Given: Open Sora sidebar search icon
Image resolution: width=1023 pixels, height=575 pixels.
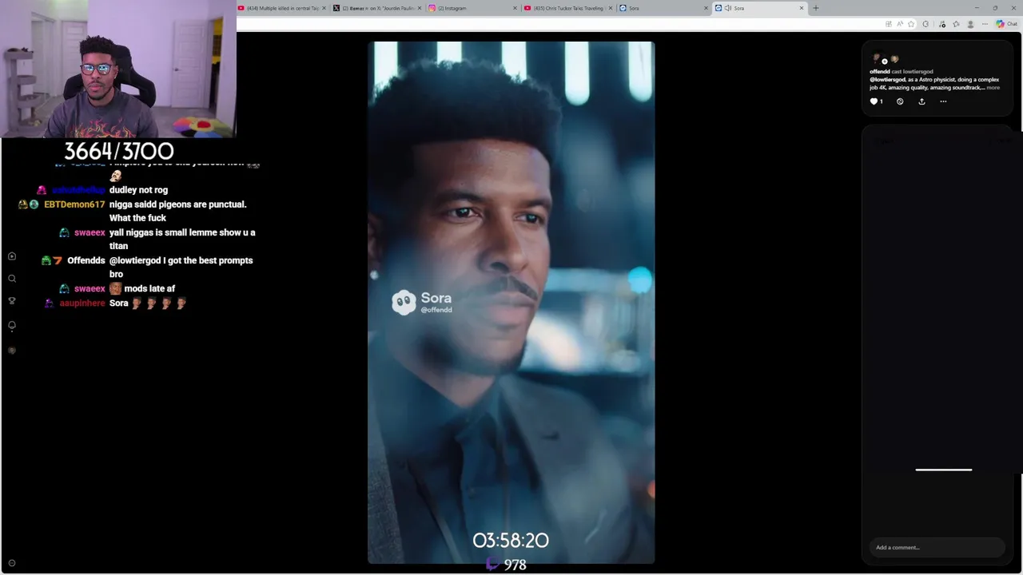Looking at the screenshot, I should click(12, 279).
